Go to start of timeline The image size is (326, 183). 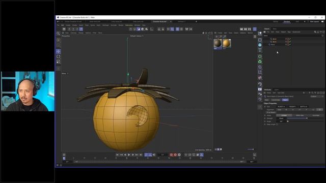pyautogui.click(x=117, y=155)
